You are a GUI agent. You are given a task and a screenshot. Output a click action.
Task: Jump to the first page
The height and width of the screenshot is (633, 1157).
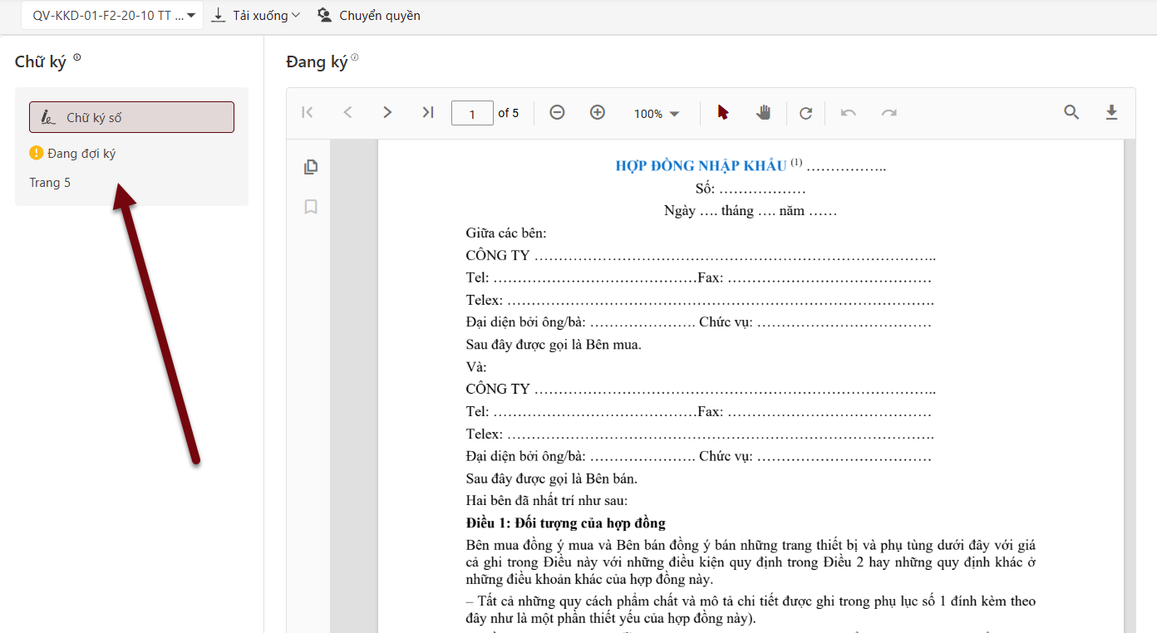(x=307, y=111)
